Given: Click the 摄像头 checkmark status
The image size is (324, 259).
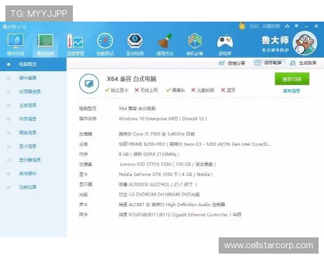Looking at the screenshot, I should click(175, 90).
